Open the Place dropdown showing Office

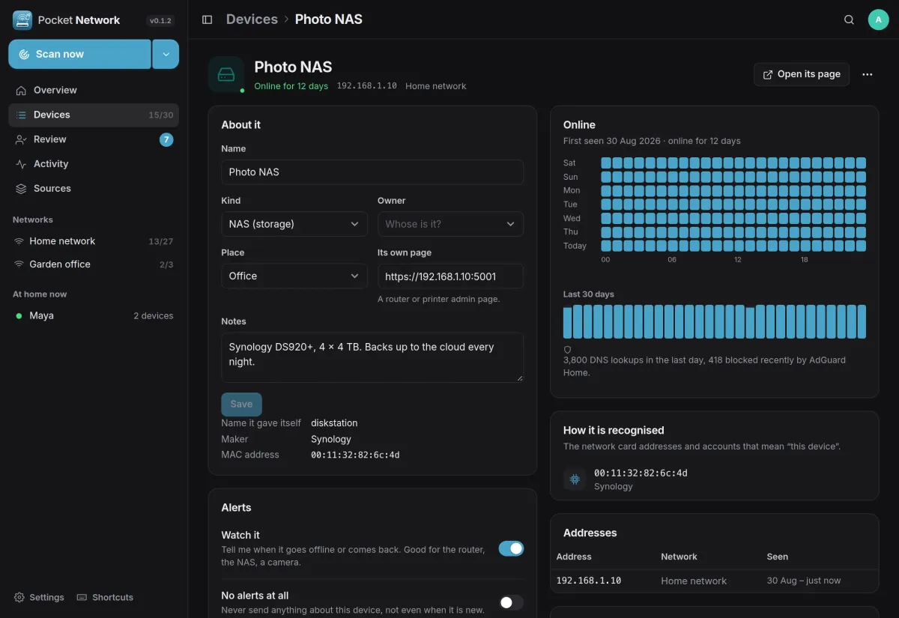tap(294, 276)
